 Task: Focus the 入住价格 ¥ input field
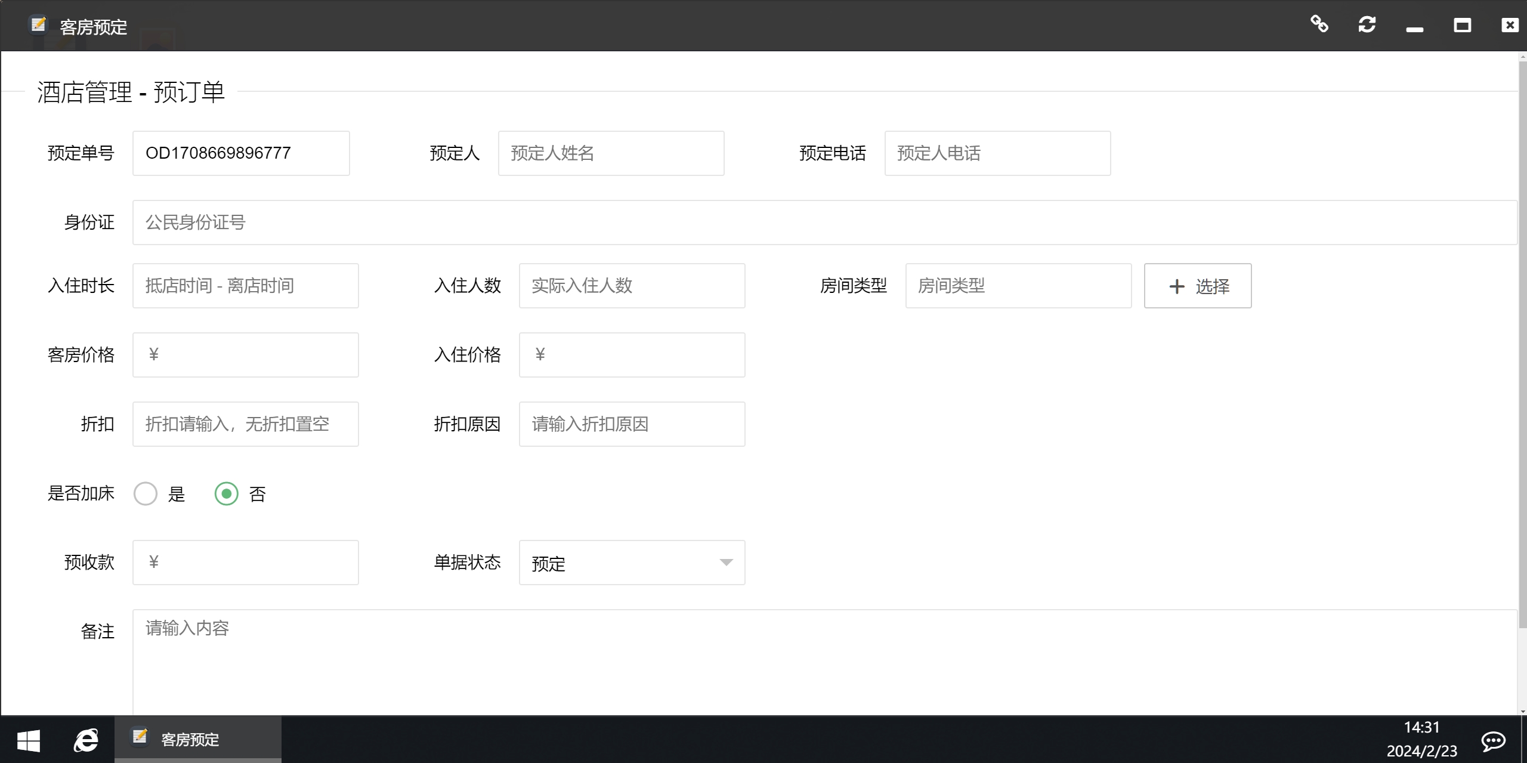point(632,355)
